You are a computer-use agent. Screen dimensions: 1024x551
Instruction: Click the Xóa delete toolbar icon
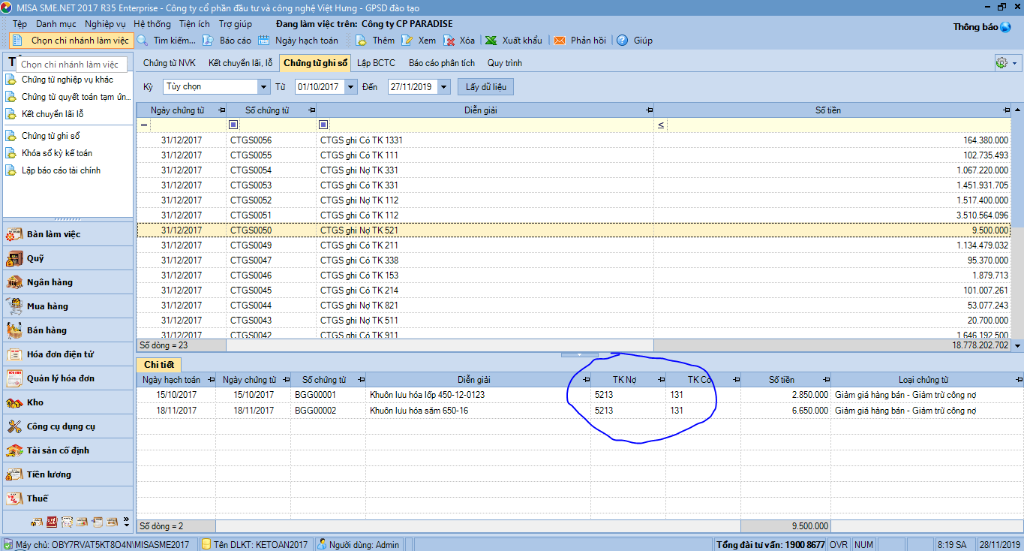tap(450, 41)
